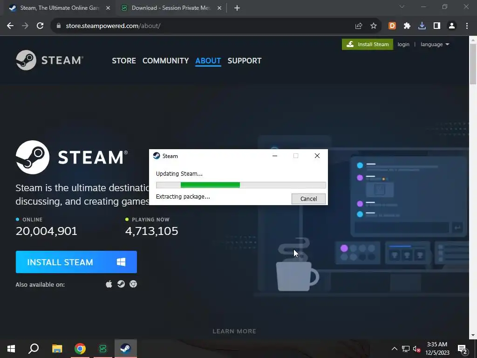Click the page vertical scrollbar thumb
This screenshot has height=358, width=477.
point(473,64)
